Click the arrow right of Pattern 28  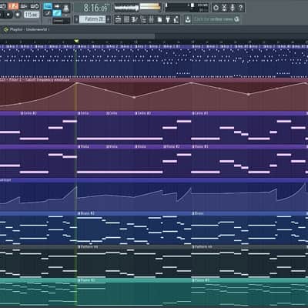coord(109,19)
